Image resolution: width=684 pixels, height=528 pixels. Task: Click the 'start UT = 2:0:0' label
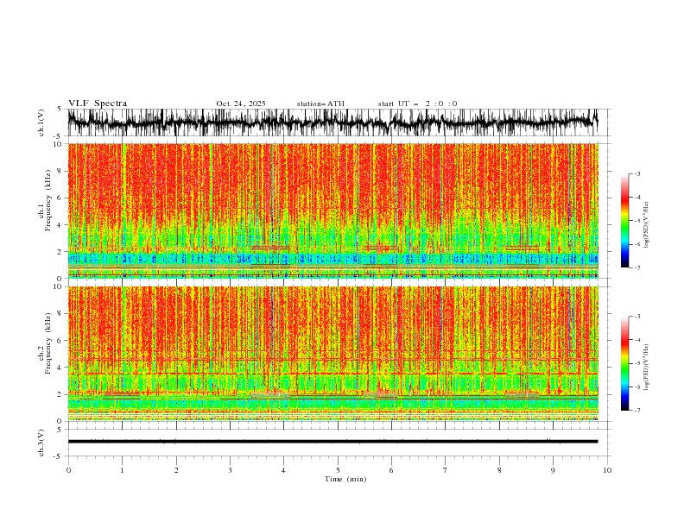tap(417, 104)
